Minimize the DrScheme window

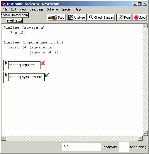[135, 4]
